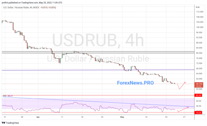Click the 'jonfint published on TradingView.com' header text
Screen dimensions: 207x126
click(20, 2)
